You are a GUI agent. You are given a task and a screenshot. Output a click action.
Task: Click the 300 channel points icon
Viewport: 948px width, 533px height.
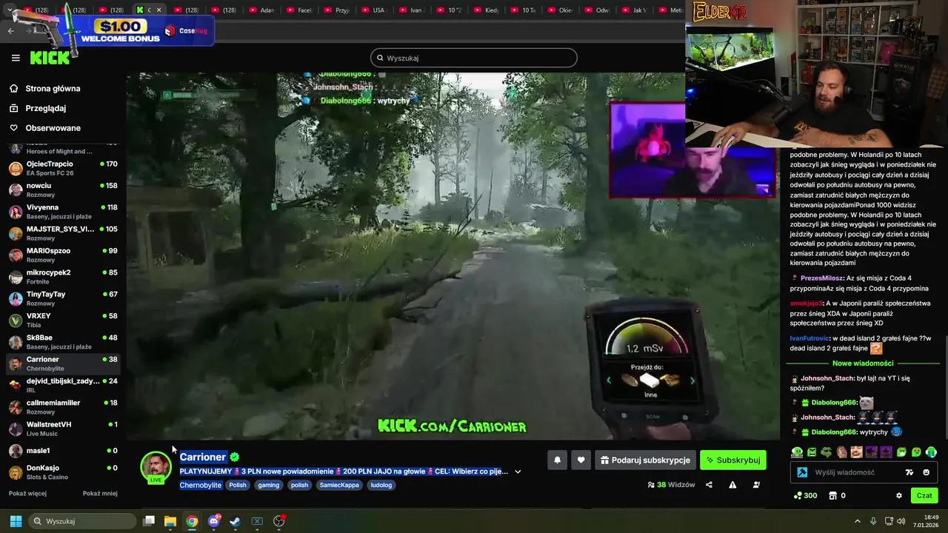click(x=804, y=495)
